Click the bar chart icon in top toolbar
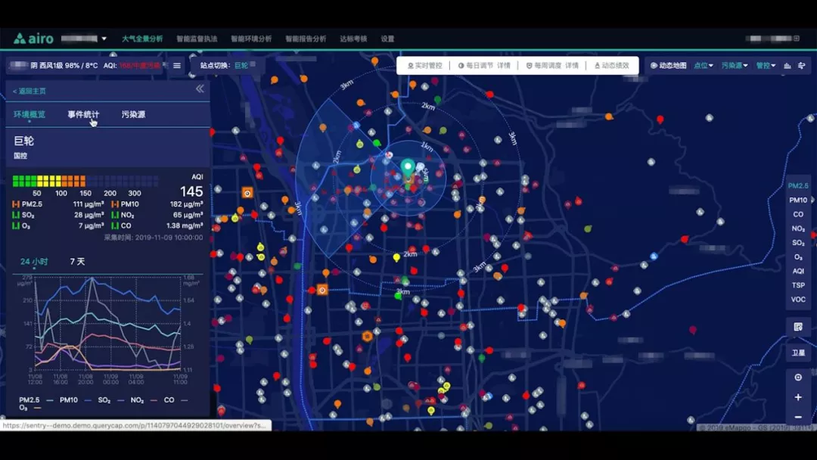 pyautogui.click(x=787, y=66)
